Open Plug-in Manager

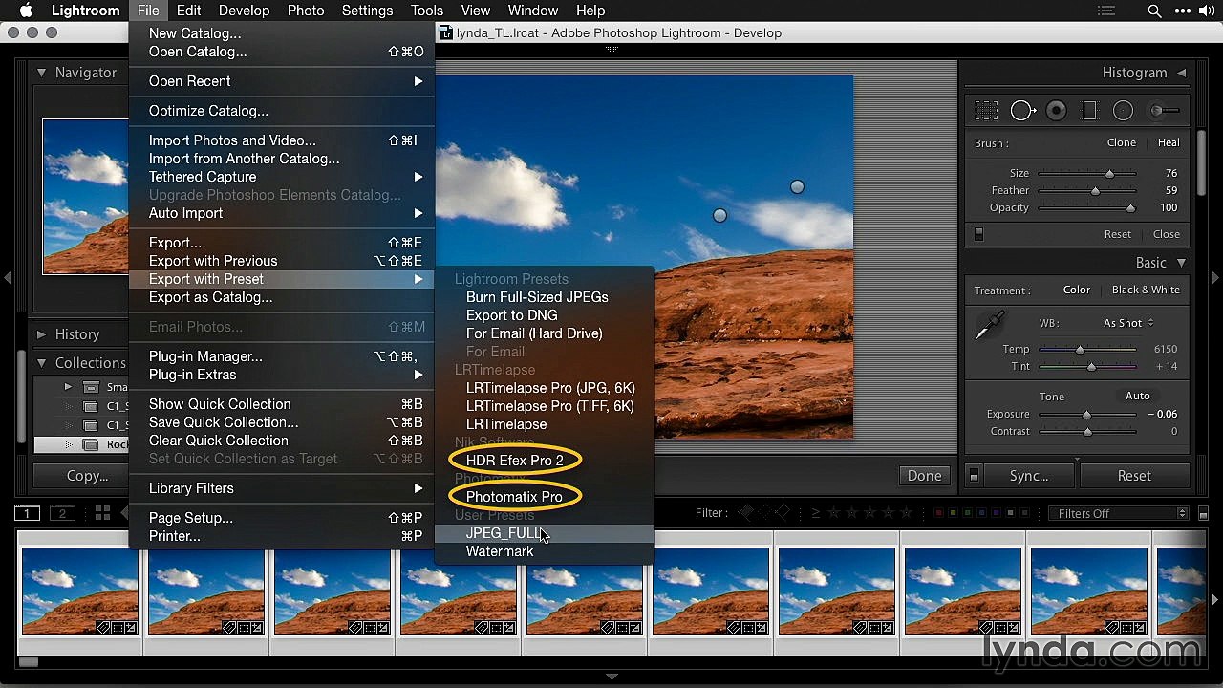(x=282, y=356)
